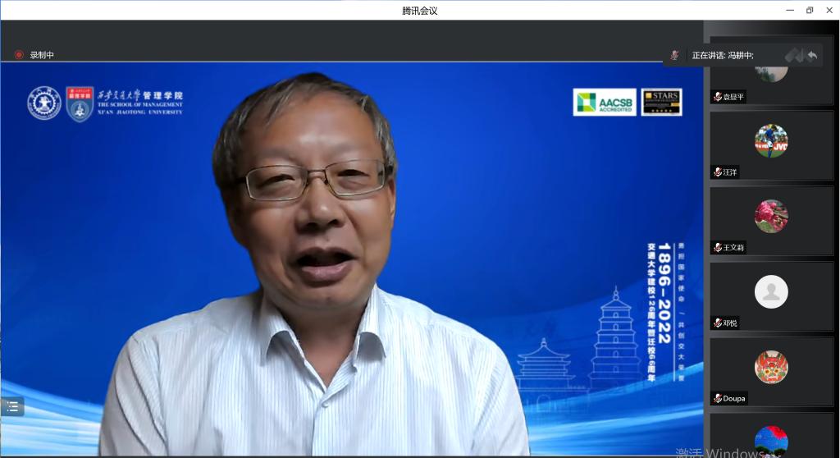Click muted mic icon next to 汪洋
This screenshot has height=458, width=840.
[718, 172]
